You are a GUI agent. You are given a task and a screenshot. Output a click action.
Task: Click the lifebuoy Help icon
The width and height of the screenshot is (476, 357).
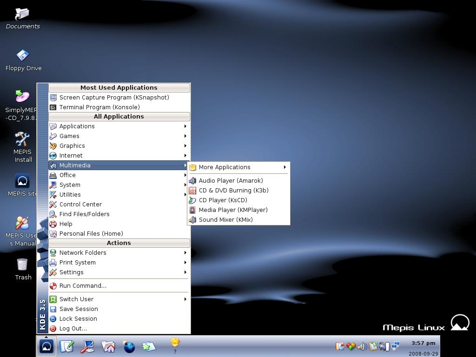pos(53,224)
